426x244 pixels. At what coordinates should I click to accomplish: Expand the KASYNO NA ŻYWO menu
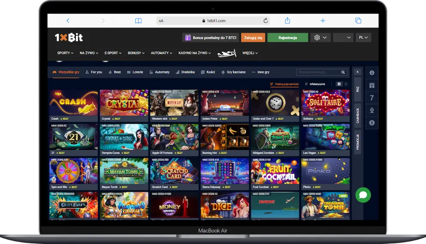[195, 53]
